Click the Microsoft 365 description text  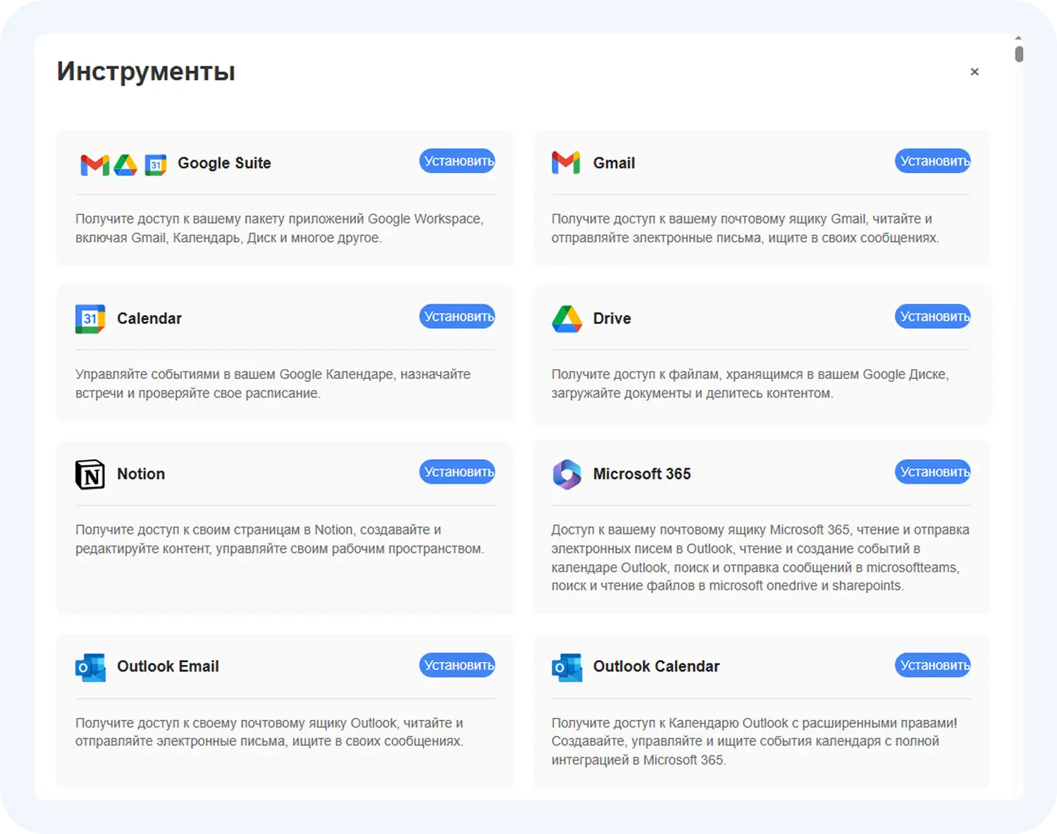coord(760,558)
